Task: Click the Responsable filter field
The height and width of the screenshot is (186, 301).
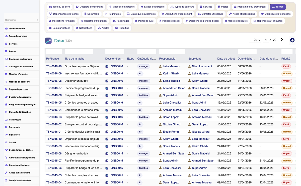Action: (172, 52)
